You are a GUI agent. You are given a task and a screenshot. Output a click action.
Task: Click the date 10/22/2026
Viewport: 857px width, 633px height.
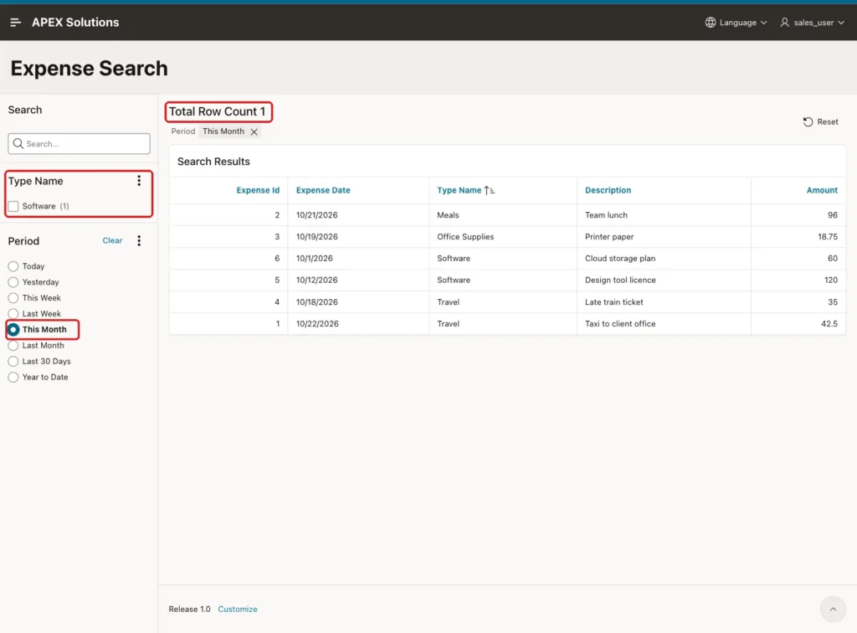[x=317, y=323]
